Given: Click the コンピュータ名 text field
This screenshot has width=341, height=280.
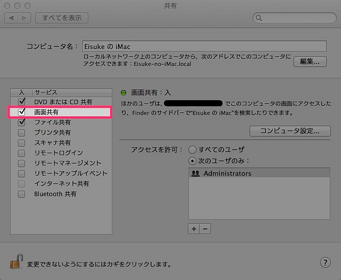Looking at the screenshot, I should (204, 46).
